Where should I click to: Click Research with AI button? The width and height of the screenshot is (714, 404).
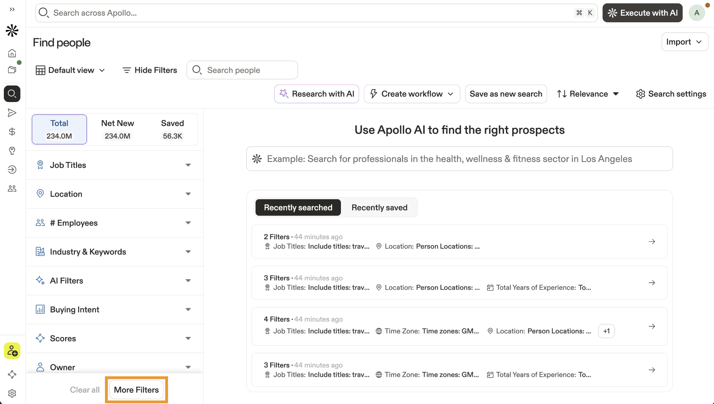(x=317, y=94)
